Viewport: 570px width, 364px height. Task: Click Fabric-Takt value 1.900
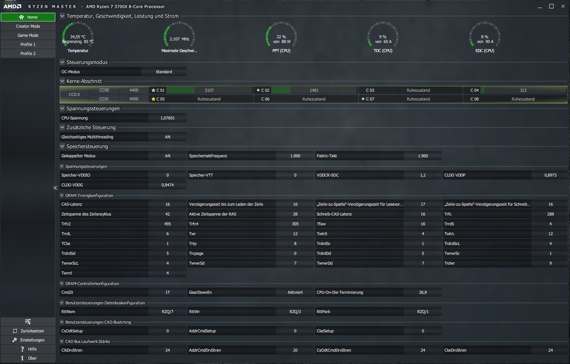click(x=423, y=156)
